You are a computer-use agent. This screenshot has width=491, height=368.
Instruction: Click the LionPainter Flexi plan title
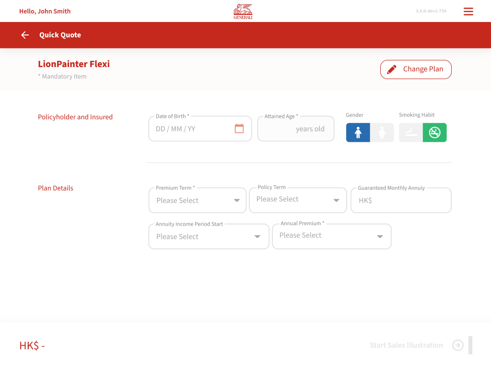coord(74,64)
